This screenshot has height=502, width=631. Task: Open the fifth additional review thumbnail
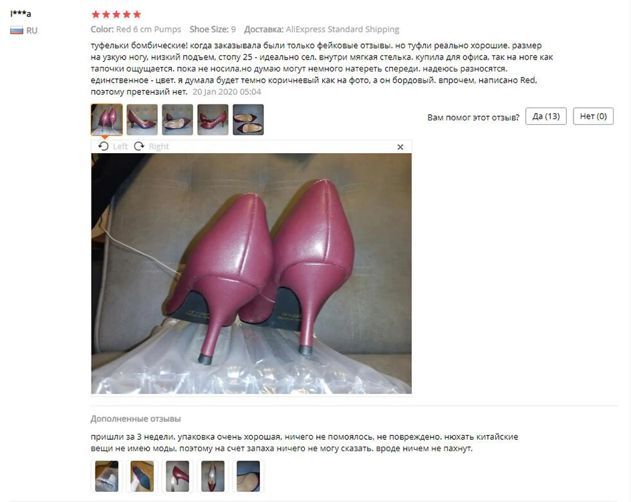(x=248, y=476)
